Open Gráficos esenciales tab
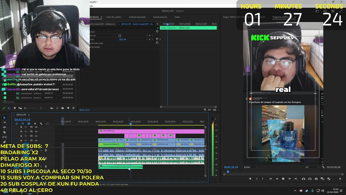The height and width of the screenshot is (195, 346). click(x=137, y=17)
